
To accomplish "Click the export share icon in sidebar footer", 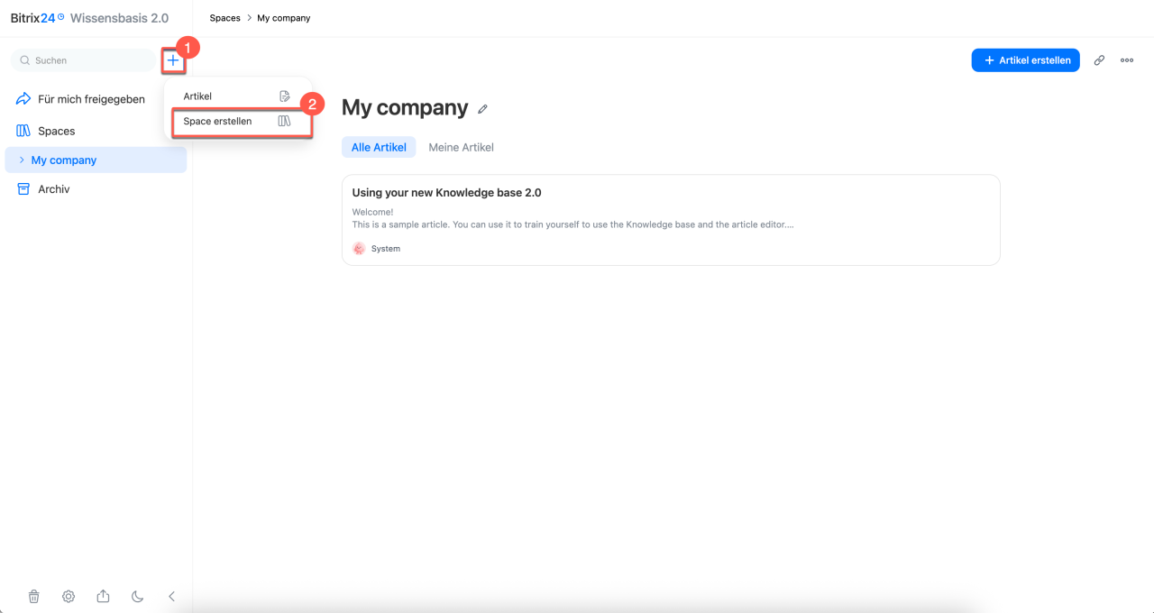I will [x=103, y=596].
